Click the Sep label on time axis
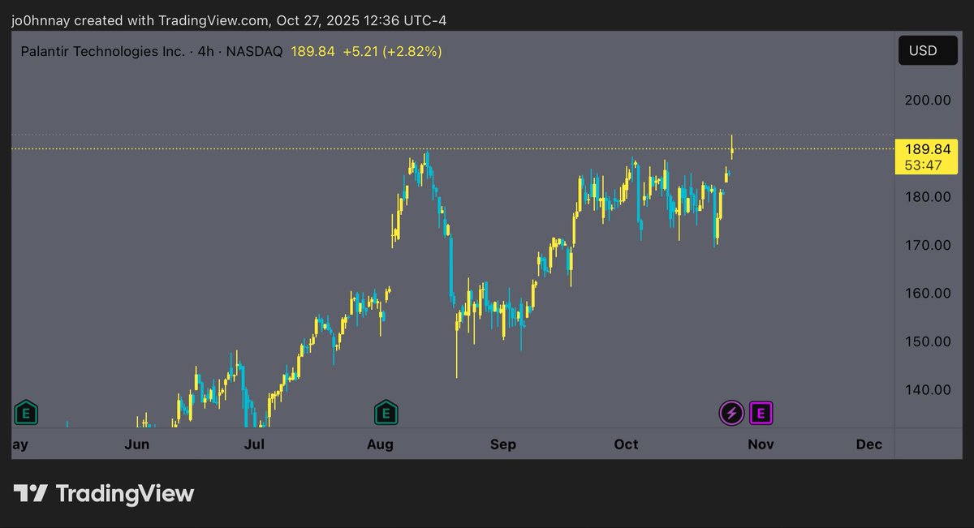The image size is (974, 528). click(503, 444)
